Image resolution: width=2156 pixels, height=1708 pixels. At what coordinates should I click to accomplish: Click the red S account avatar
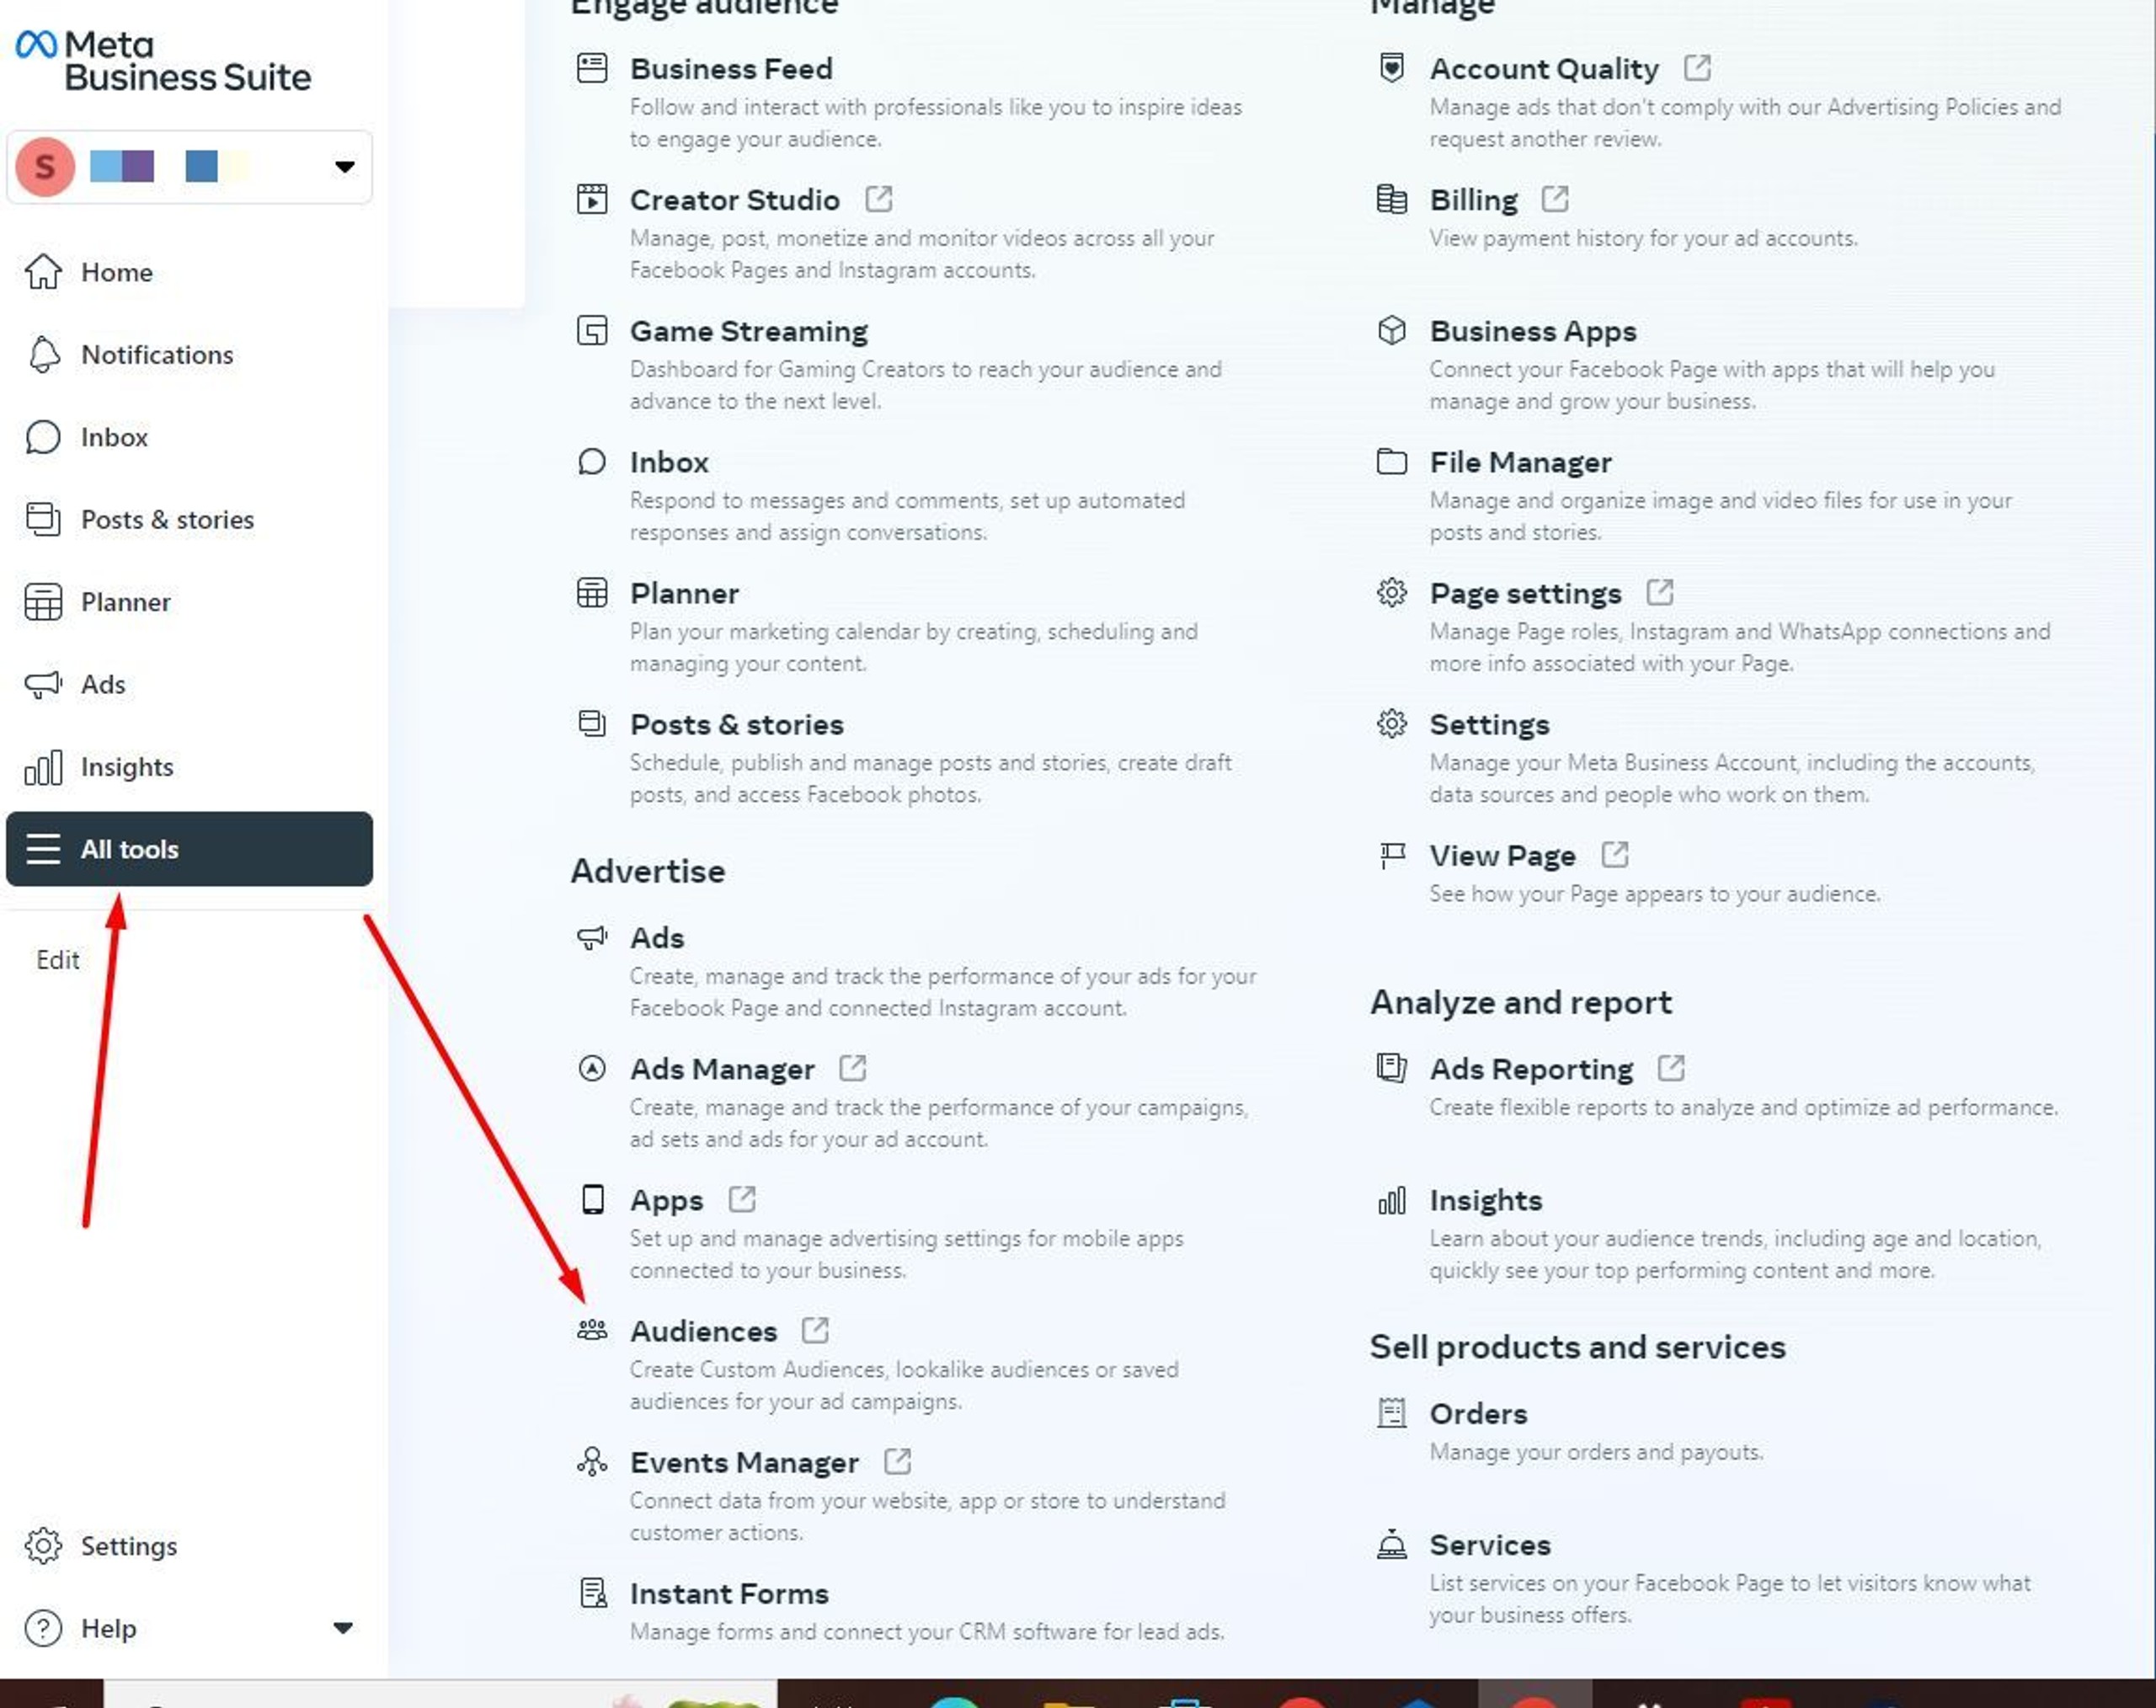pyautogui.click(x=45, y=167)
